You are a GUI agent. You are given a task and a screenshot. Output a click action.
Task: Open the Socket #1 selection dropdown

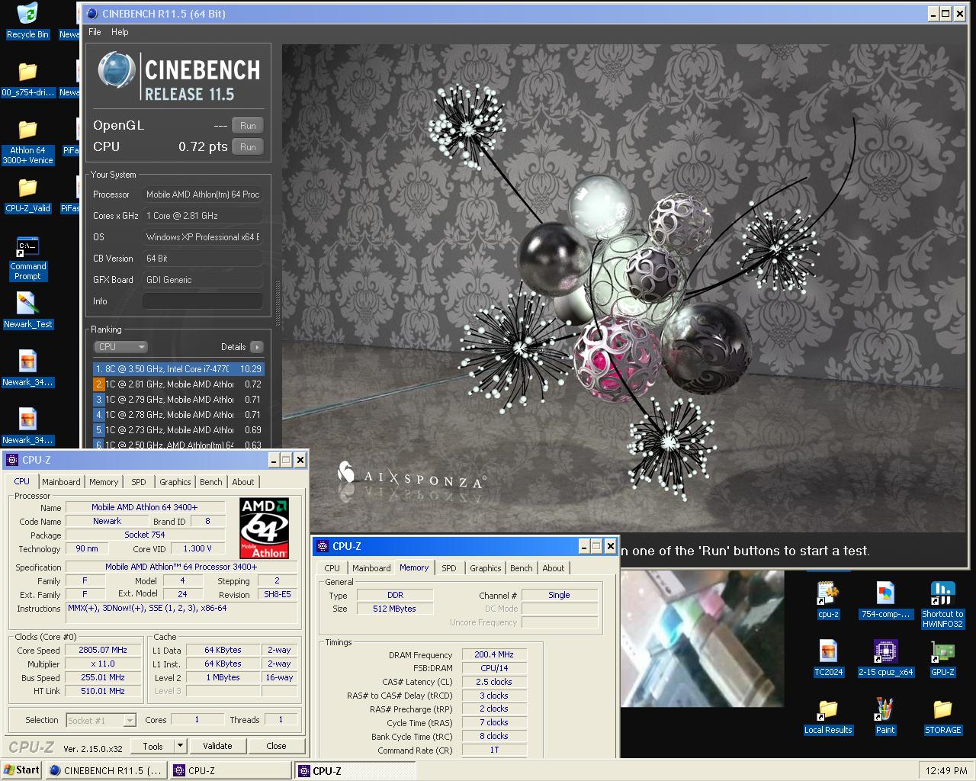[101, 720]
